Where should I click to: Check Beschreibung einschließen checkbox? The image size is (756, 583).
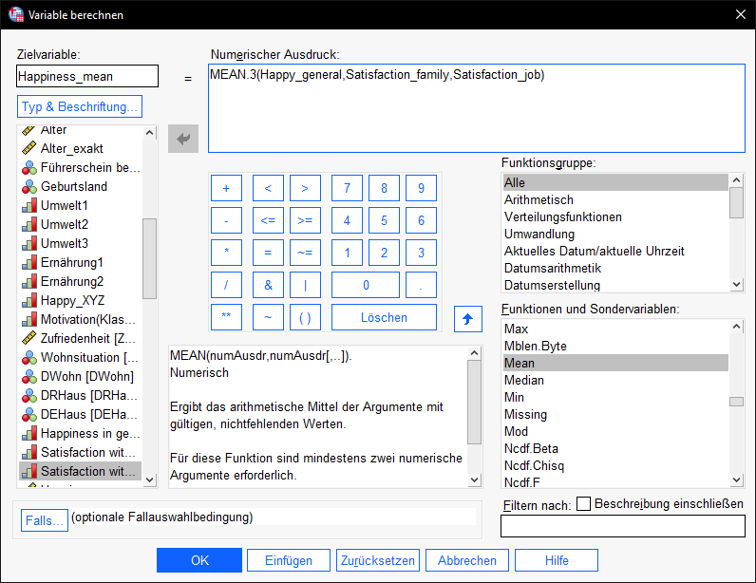(584, 504)
